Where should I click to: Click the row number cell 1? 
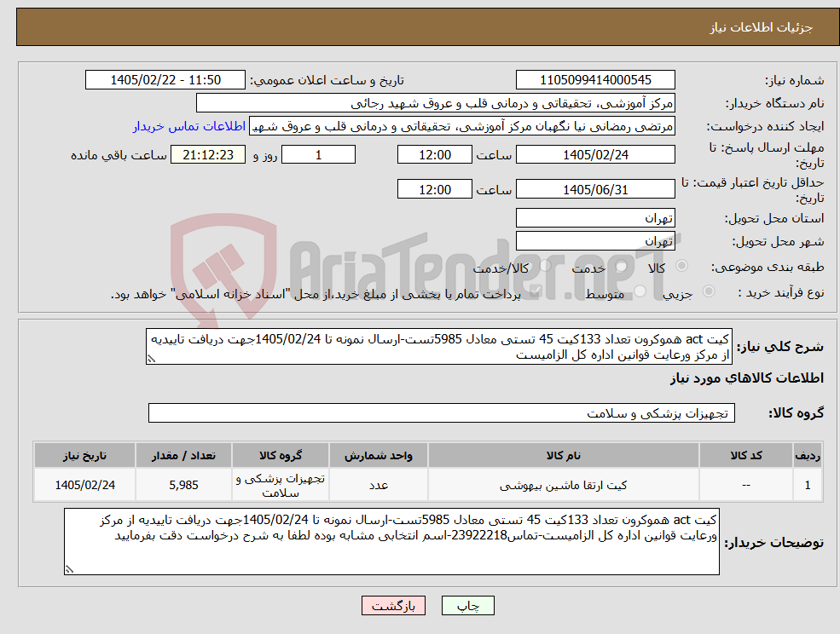(x=808, y=485)
